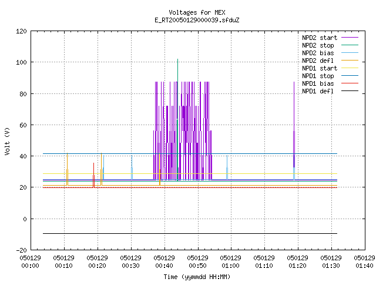Image resolution: width=376 pixels, height=282 pixels.
Task: Click the file name E_RT20050129000039.sfduZ
Action: (197, 20)
